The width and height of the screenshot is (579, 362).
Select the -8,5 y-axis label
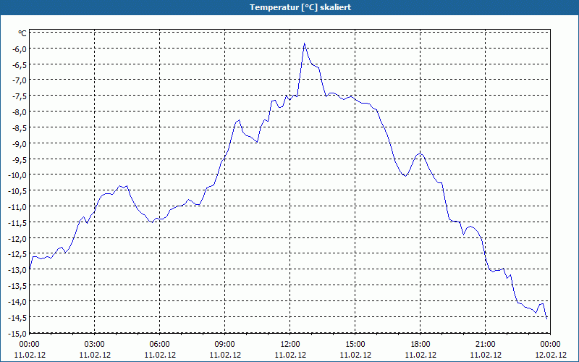click(x=20, y=127)
